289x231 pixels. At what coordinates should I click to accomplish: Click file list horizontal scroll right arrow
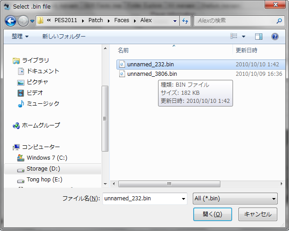(281, 184)
